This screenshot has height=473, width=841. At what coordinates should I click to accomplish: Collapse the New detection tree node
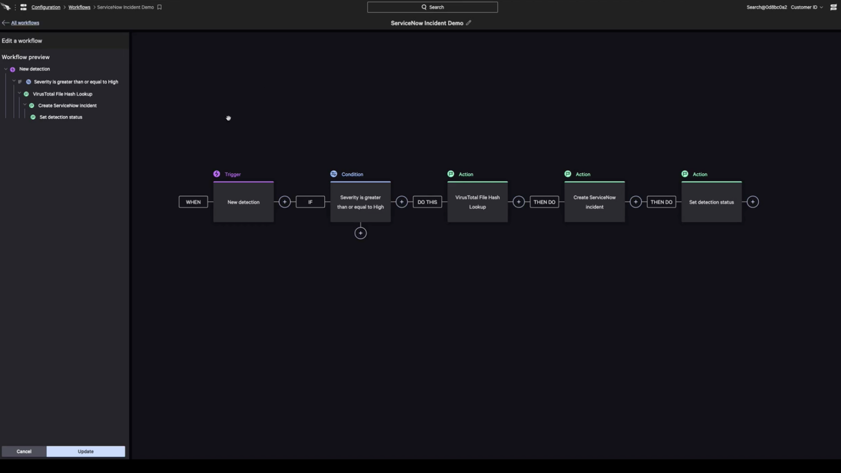click(x=6, y=69)
